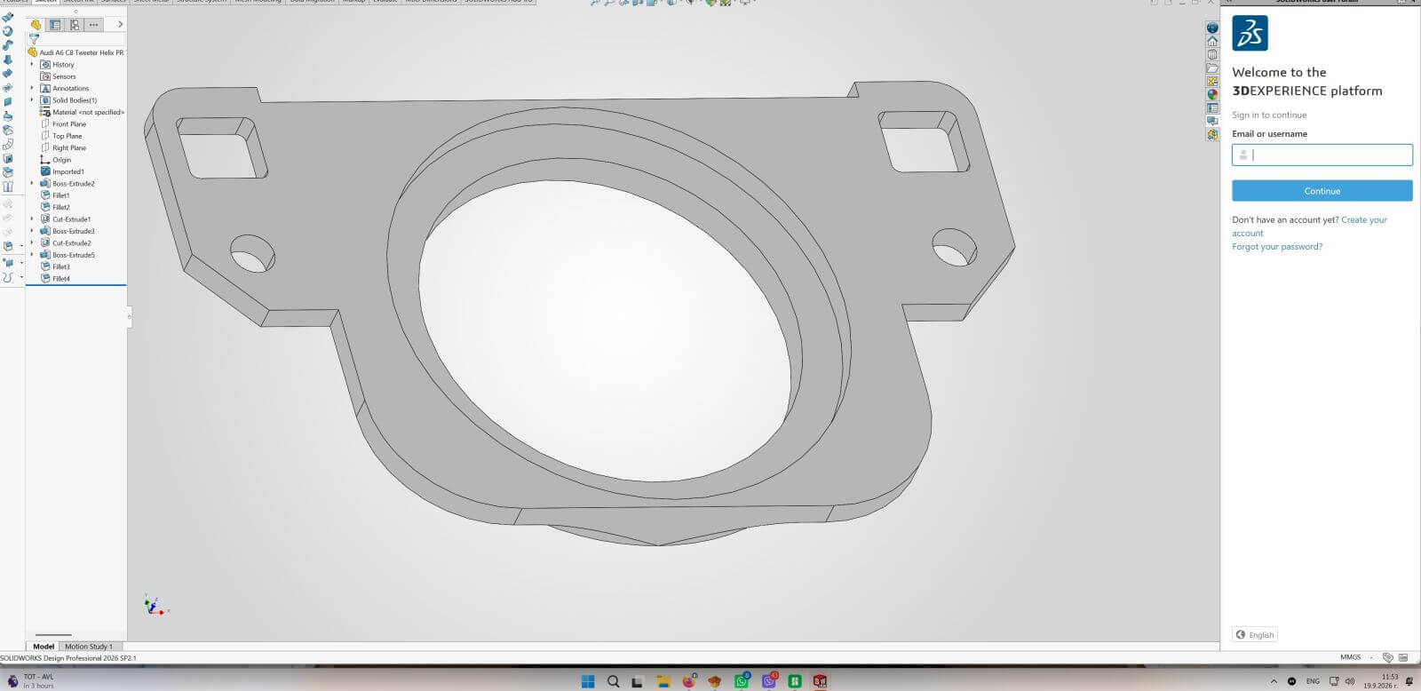The height and width of the screenshot is (691, 1421).
Task: Select the Origin item in the tree
Action: point(55,160)
